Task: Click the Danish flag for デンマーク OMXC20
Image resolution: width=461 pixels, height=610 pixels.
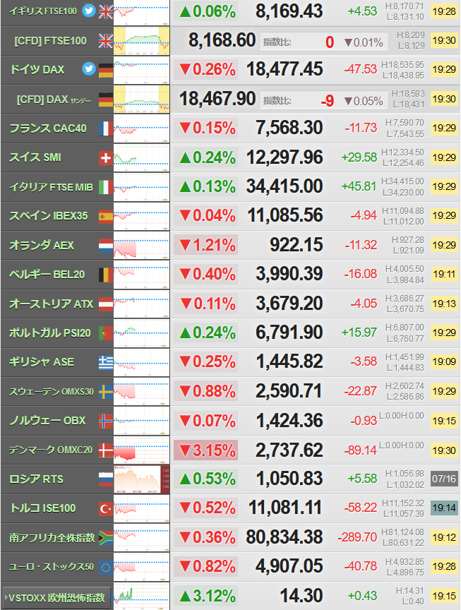Action: [x=106, y=450]
